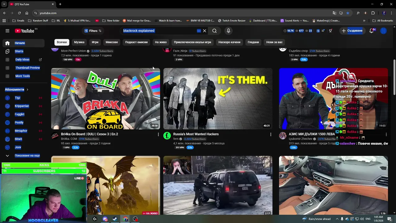
Task: Open the notifications bell
Action: click(372, 31)
